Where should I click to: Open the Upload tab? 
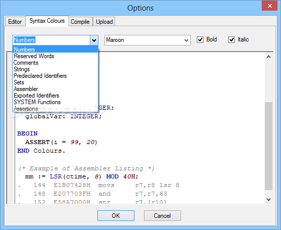tap(104, 22)
